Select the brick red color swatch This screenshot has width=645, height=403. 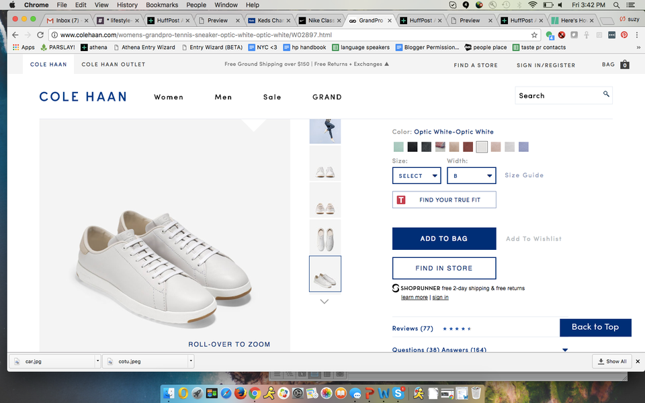[x=468, y=147]
